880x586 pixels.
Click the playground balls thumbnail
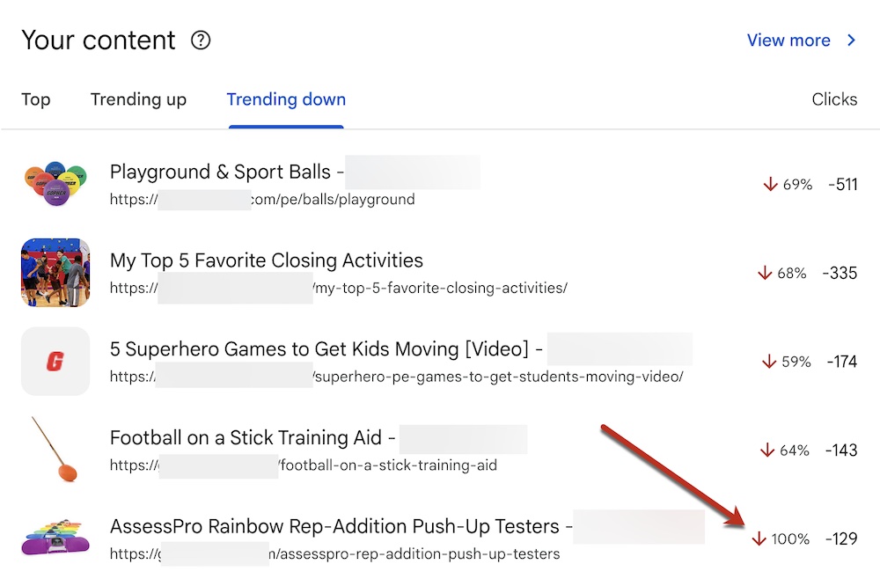pos(55,184)
